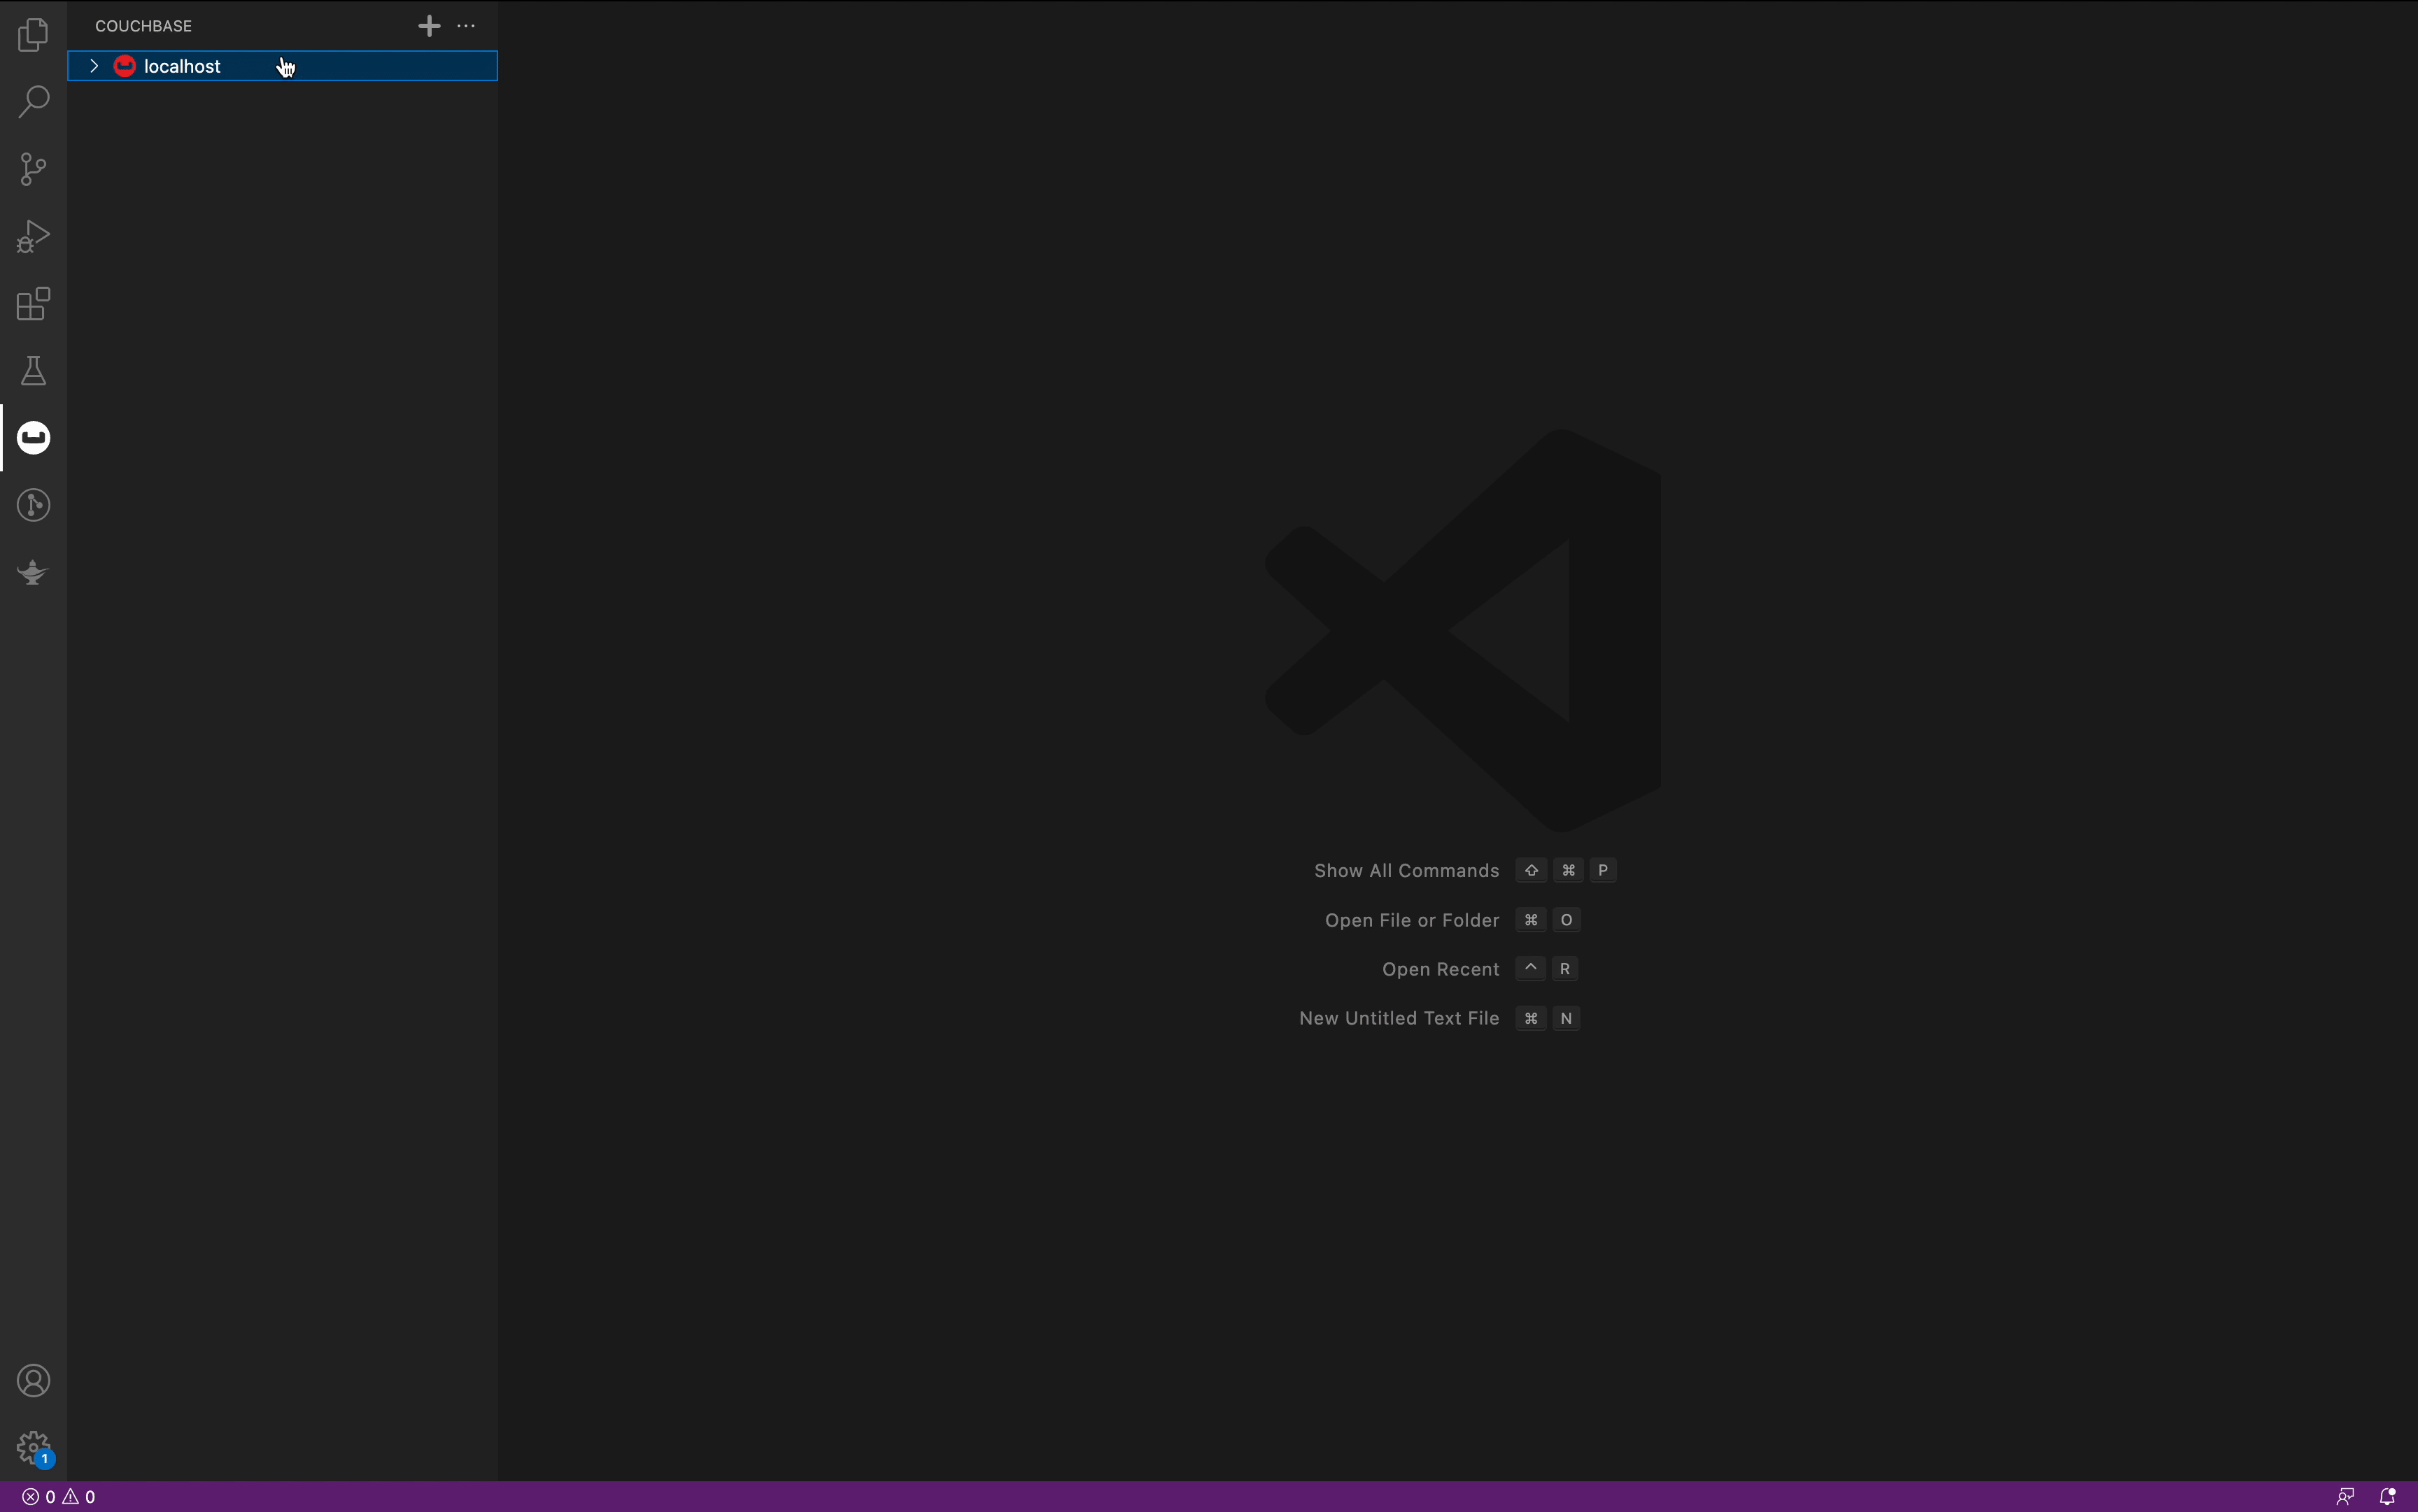Click the feedback icon in status bar
2418x1512 pixels.
coord(2344,1497)
